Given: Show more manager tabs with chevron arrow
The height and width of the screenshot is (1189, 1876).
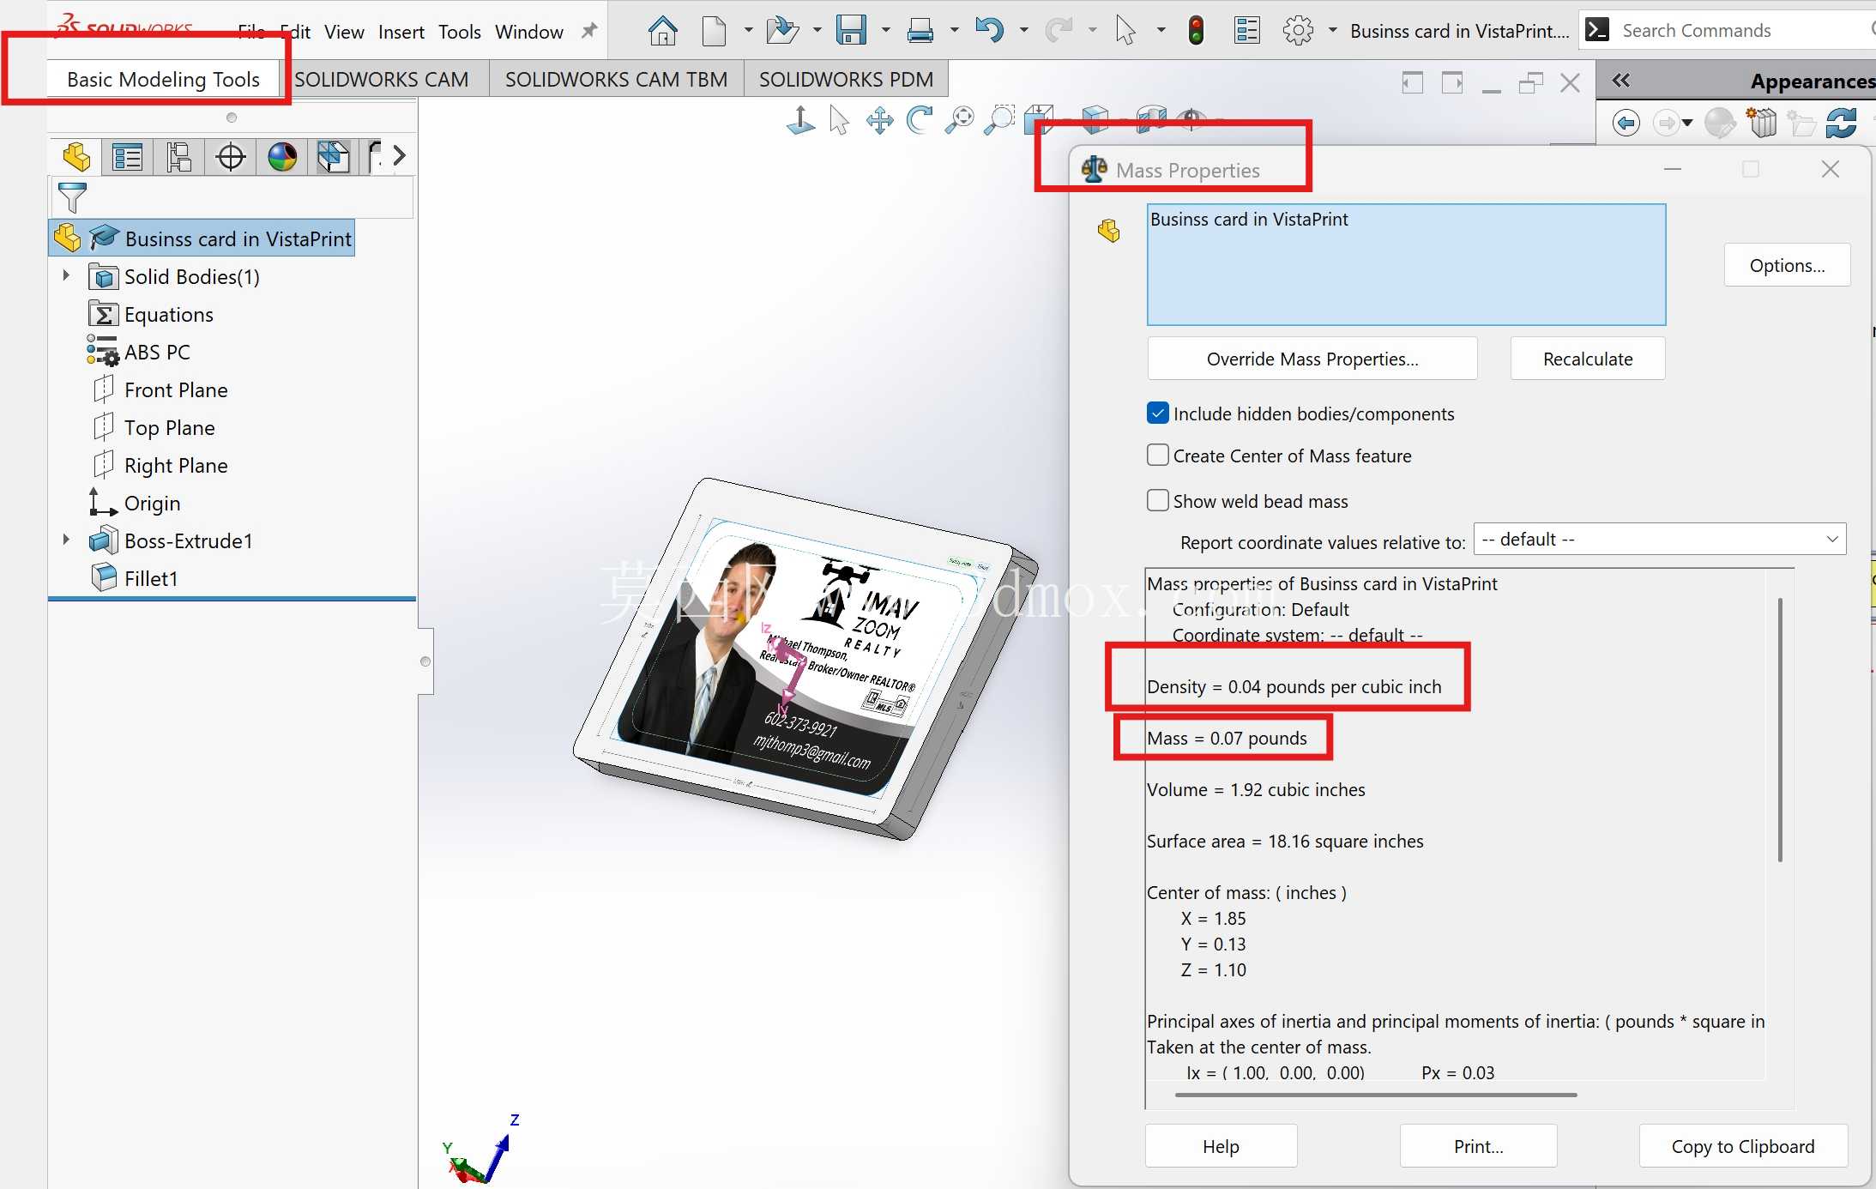Looking at the screenshot, I should [399, 156].
